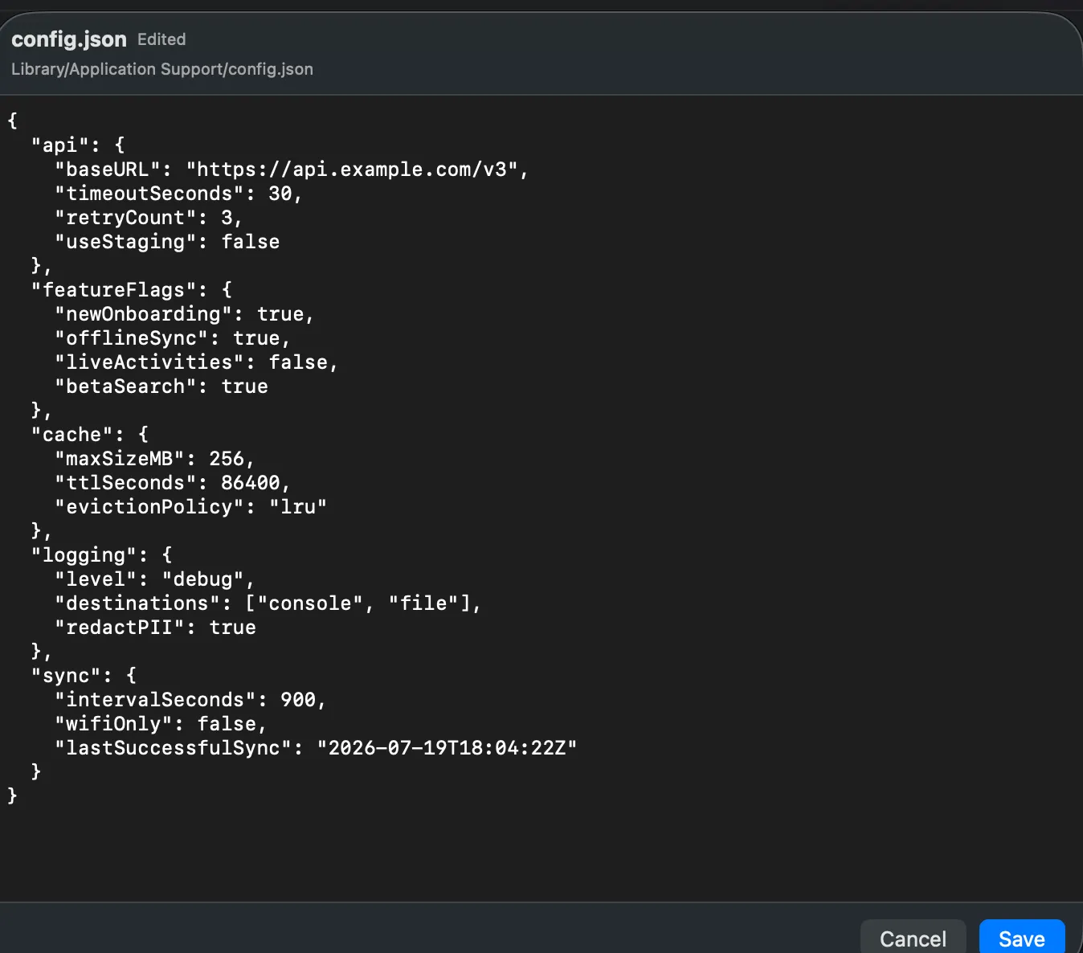Click the "featureFlags": { line
The width and height of the screenshot is (1083, 953).
[x=132, y=290]
